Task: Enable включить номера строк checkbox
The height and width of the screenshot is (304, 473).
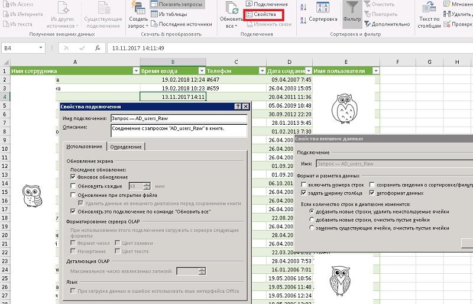Action: pyautogui.click(x=304, y=185)
